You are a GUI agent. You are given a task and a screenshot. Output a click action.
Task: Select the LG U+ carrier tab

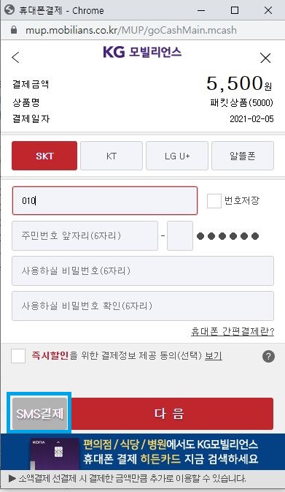[x=177, y=156]
